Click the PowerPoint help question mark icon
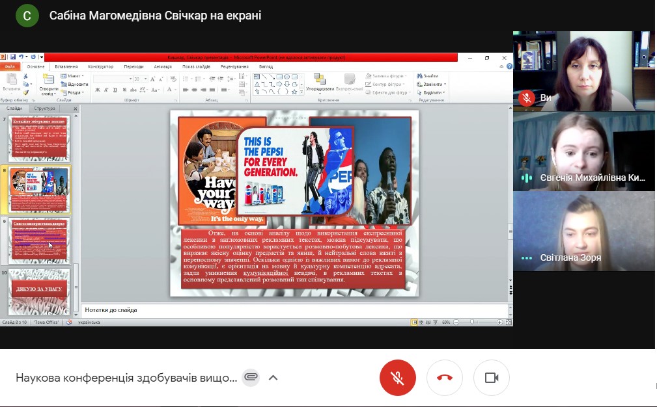 [x=509, y=66]
